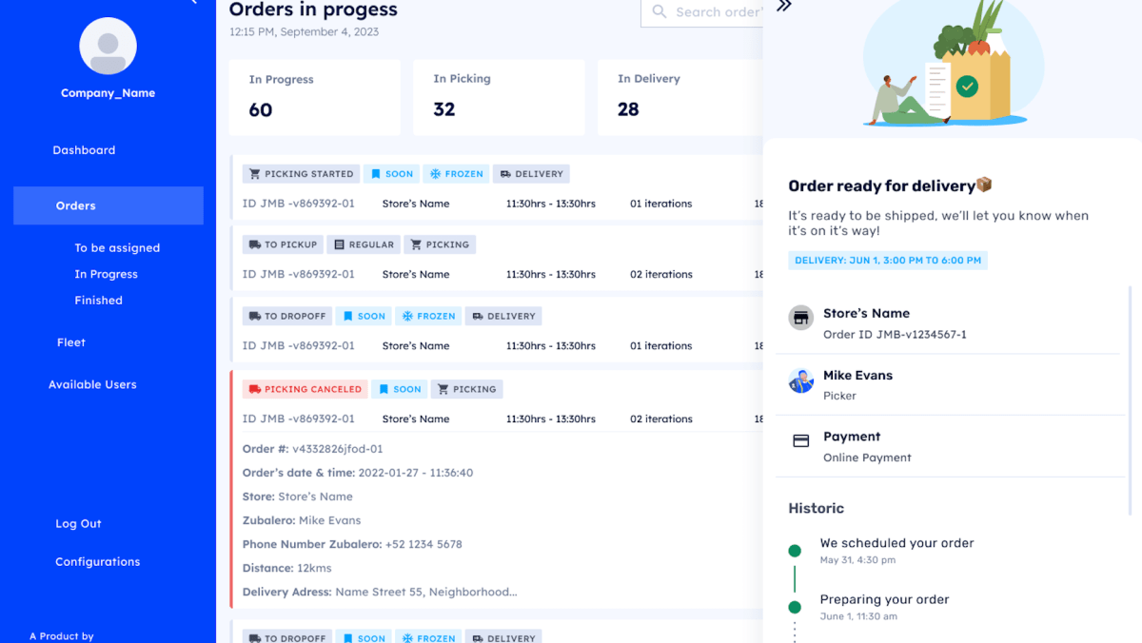Collapse the order details panel with double chevron
Image resolution: width=1142 pixels, height=643 pixels.
[x=784, y=7]
